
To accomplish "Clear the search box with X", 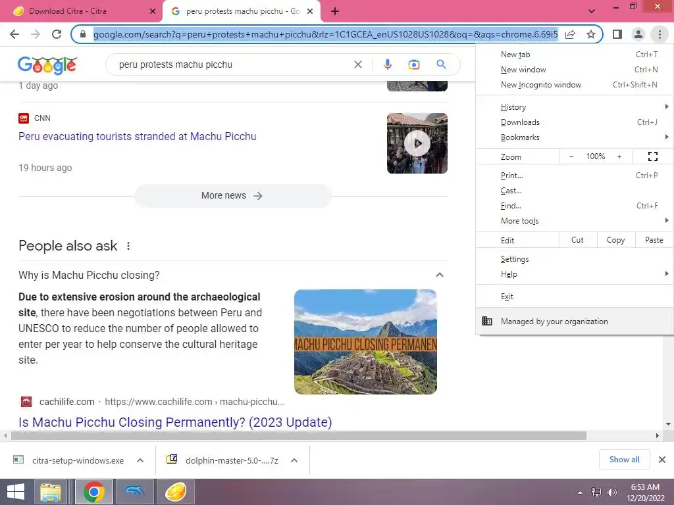I will coord(357,64).
